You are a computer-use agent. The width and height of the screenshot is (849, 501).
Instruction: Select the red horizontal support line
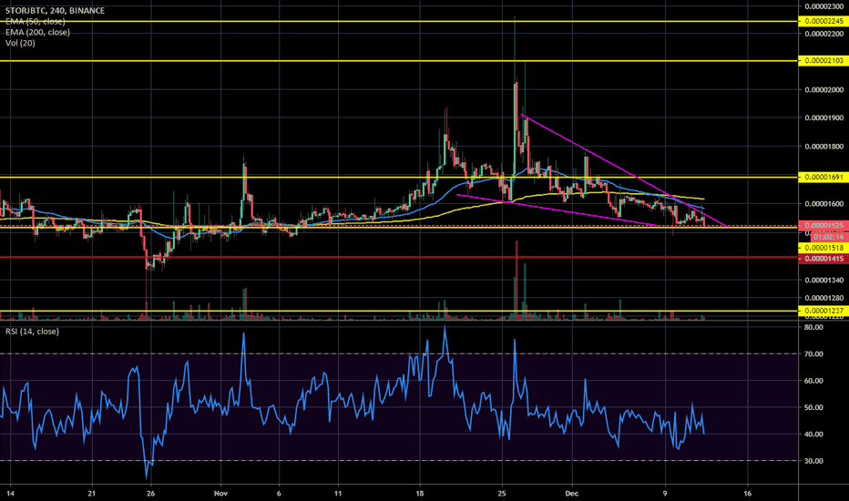click(x=398, y=258)
